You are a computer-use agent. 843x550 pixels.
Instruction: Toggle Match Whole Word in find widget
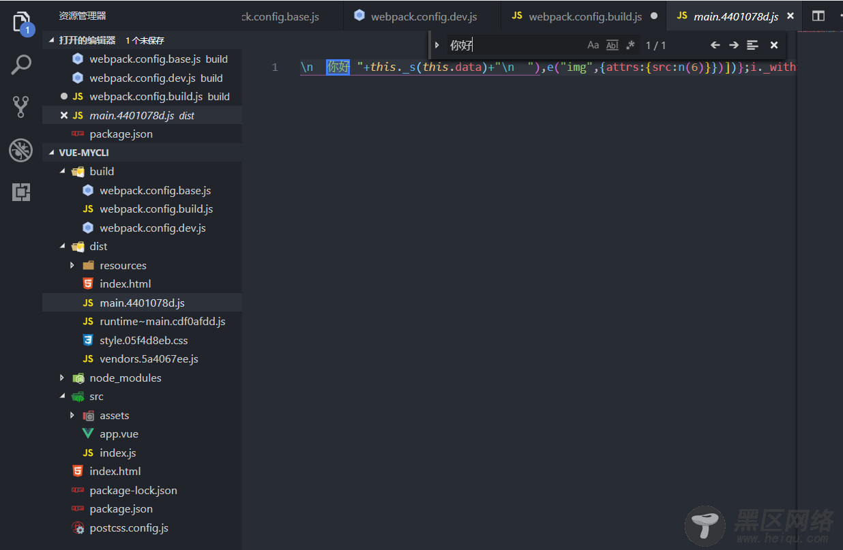pos(612,45)
